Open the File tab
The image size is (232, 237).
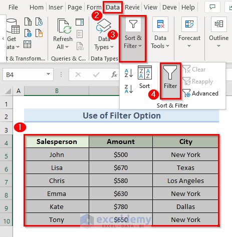13,7
